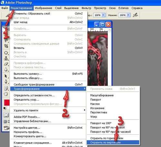Screen dimensions: 161x147
Task: Choose Свободное трансформирование
Action: point(48,85)
